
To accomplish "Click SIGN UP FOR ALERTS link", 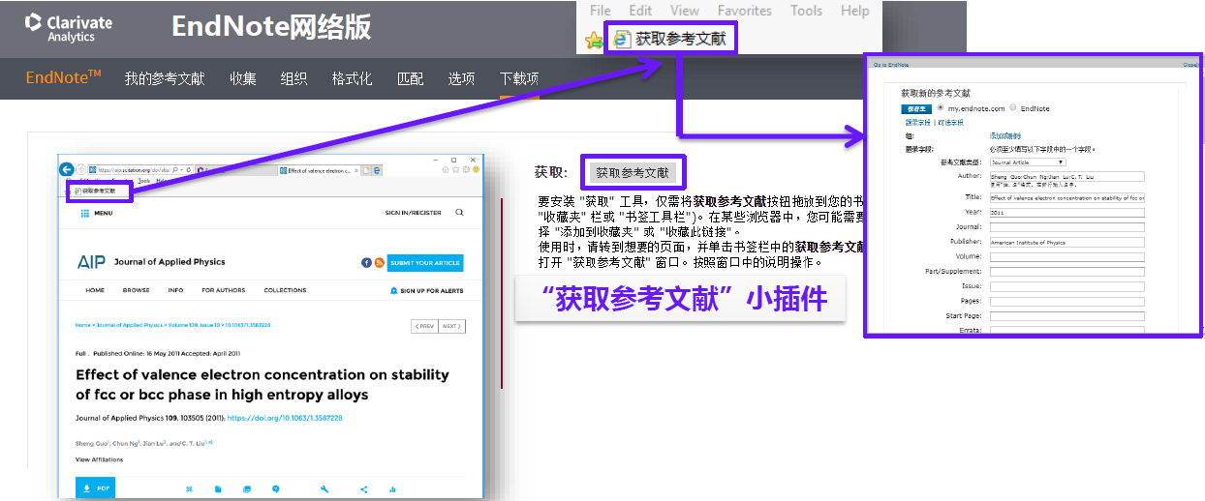I will 432,290.
